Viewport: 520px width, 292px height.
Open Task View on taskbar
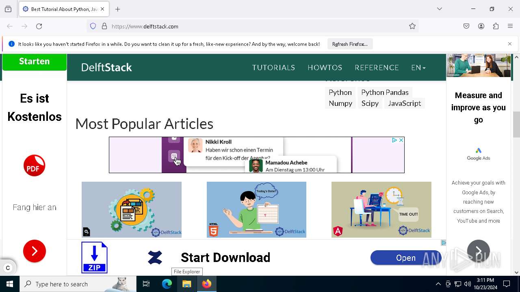pyautogui.click(x=146, y=284)
